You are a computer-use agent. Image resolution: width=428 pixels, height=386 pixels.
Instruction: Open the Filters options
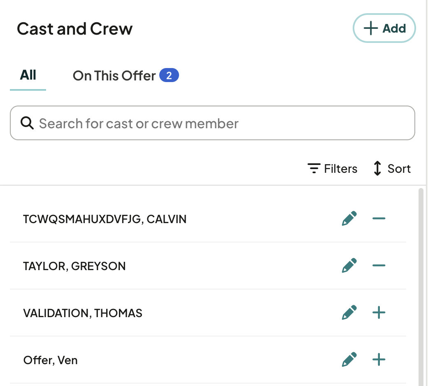coord(332,169)
